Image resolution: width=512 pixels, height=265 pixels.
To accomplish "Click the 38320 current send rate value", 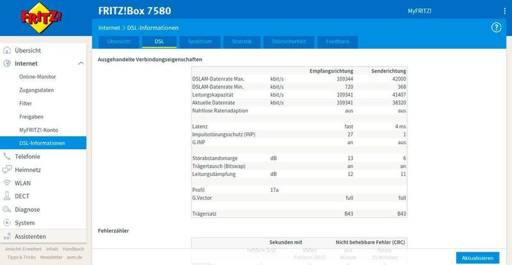I will click(x=399, y=102).
